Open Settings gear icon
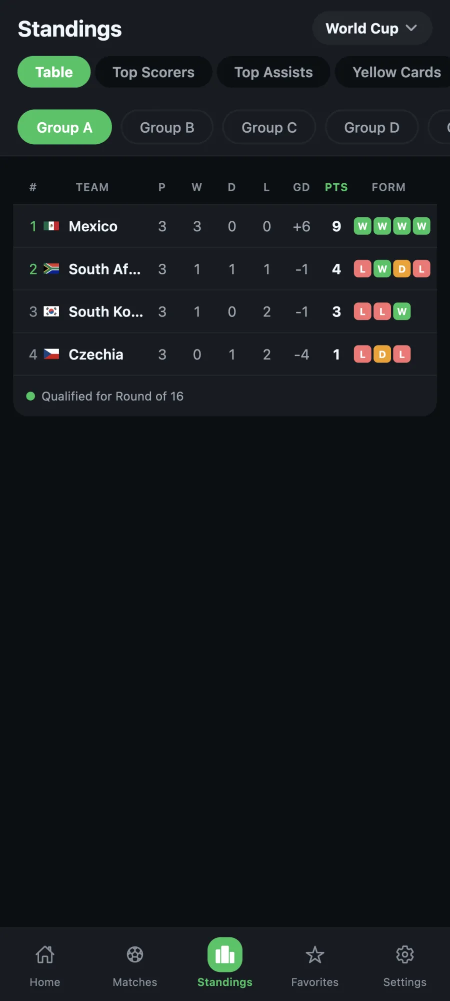Viewport: 450px width, 1001px height. click(405, 954)
